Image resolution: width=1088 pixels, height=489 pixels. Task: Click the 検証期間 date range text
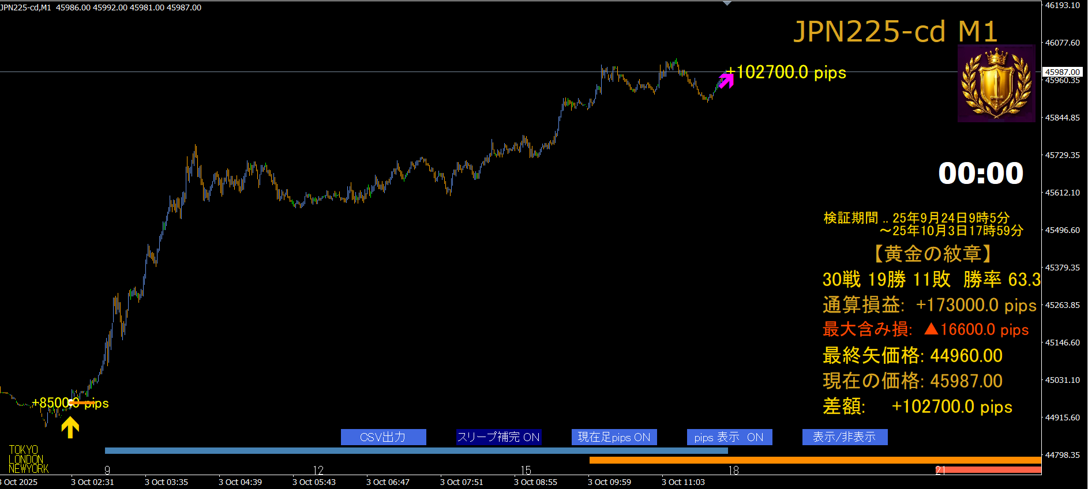tap(923, 224)
